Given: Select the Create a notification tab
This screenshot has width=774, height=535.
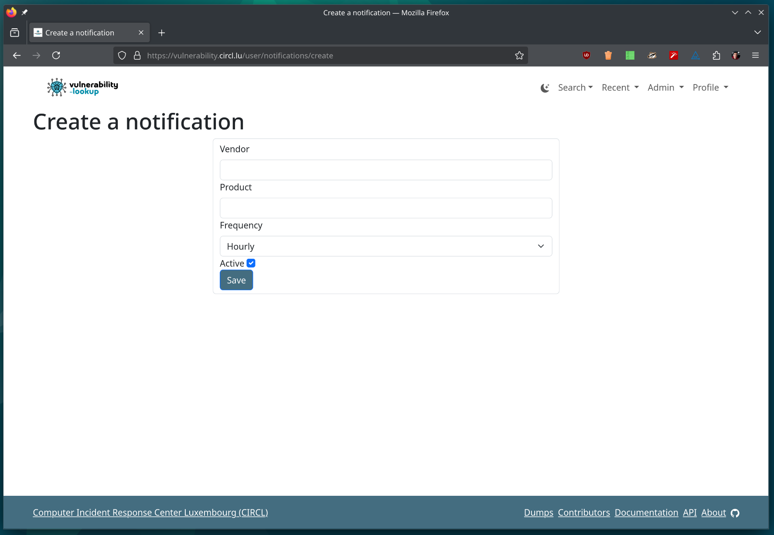Looking at the screenshot, I should point(89,33).
